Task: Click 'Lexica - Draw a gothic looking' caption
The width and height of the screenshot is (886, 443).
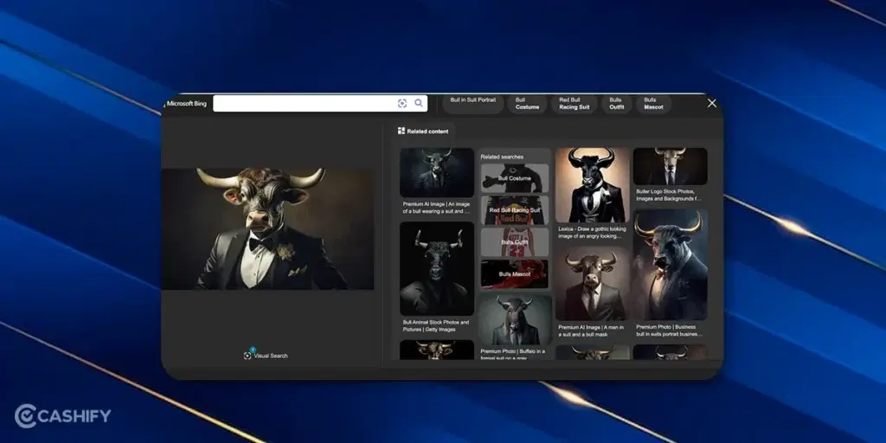Action: point(592,233)
